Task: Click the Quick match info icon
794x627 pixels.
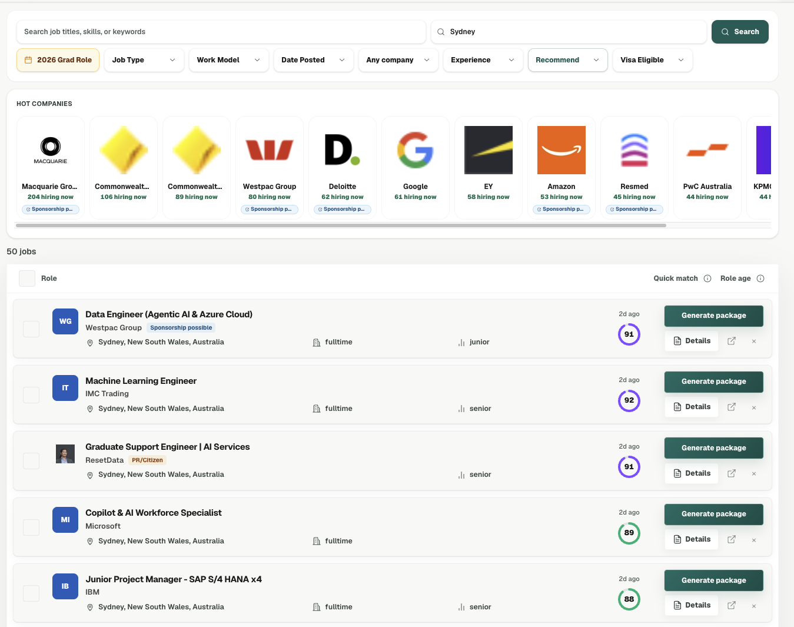Action: 707,278
